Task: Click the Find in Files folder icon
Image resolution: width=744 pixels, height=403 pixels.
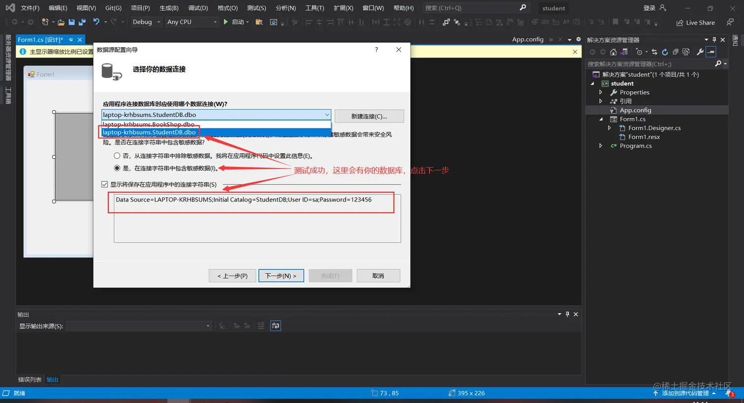Action: pos(259,22)
